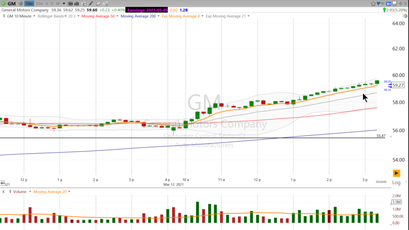Click the chart template T icon
The width and height of the screenshot is (409, 230).
click(x=70, y=4)
